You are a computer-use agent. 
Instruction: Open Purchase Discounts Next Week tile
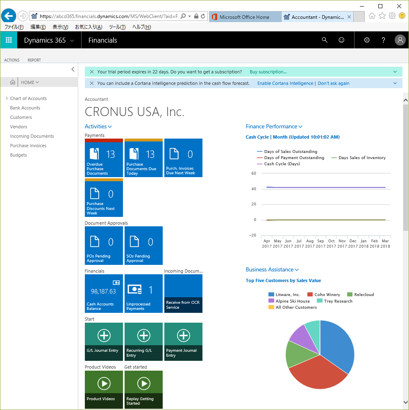point(104,198)
